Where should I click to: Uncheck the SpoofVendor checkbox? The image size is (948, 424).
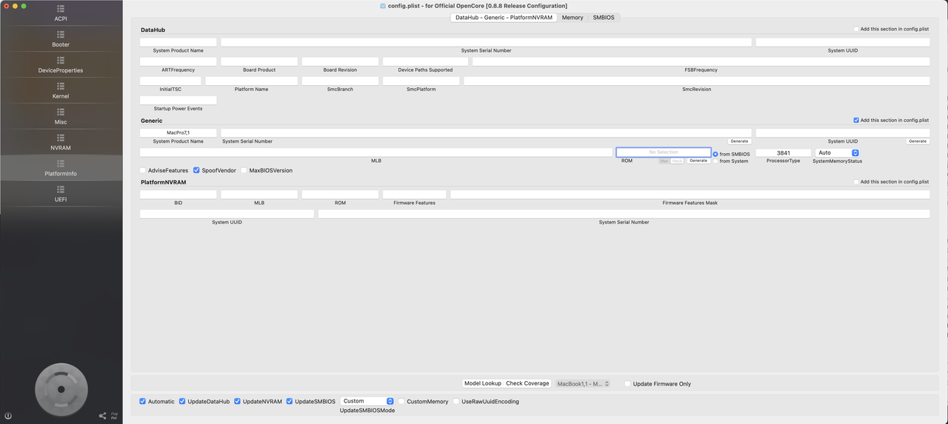[x=196, y=170]
